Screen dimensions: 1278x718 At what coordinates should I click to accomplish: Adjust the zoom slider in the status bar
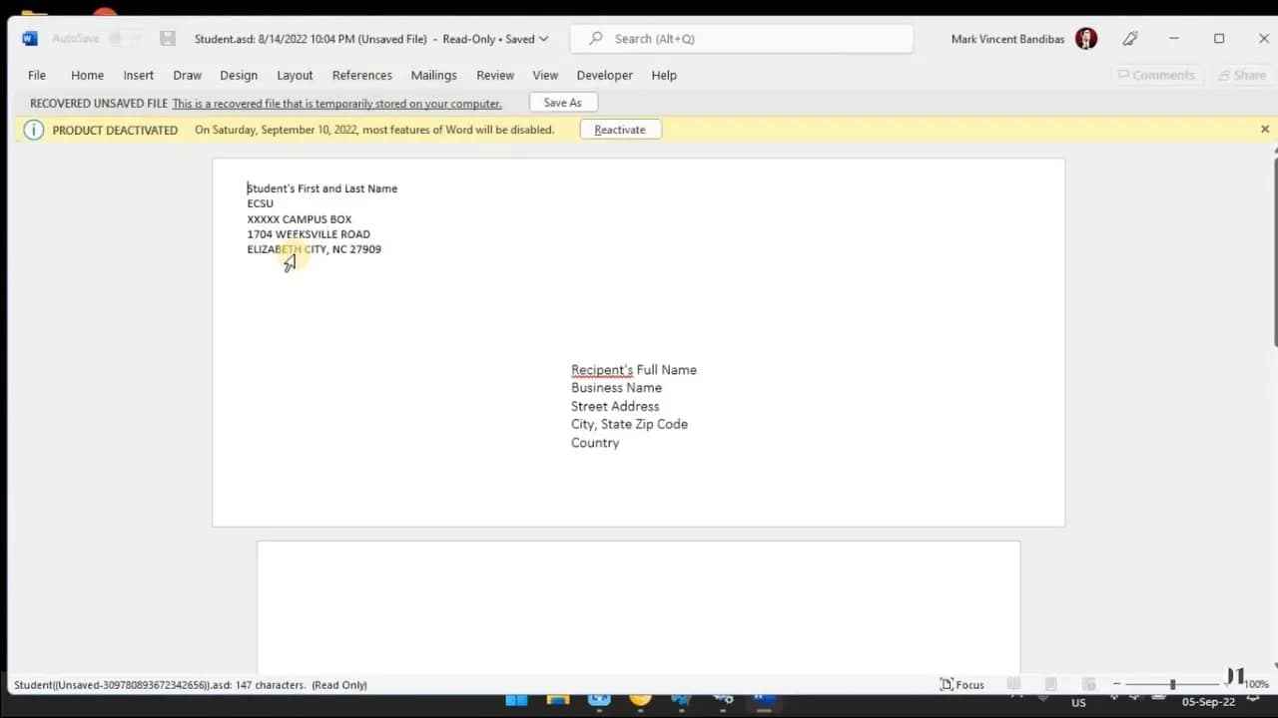pos(1172,684)
